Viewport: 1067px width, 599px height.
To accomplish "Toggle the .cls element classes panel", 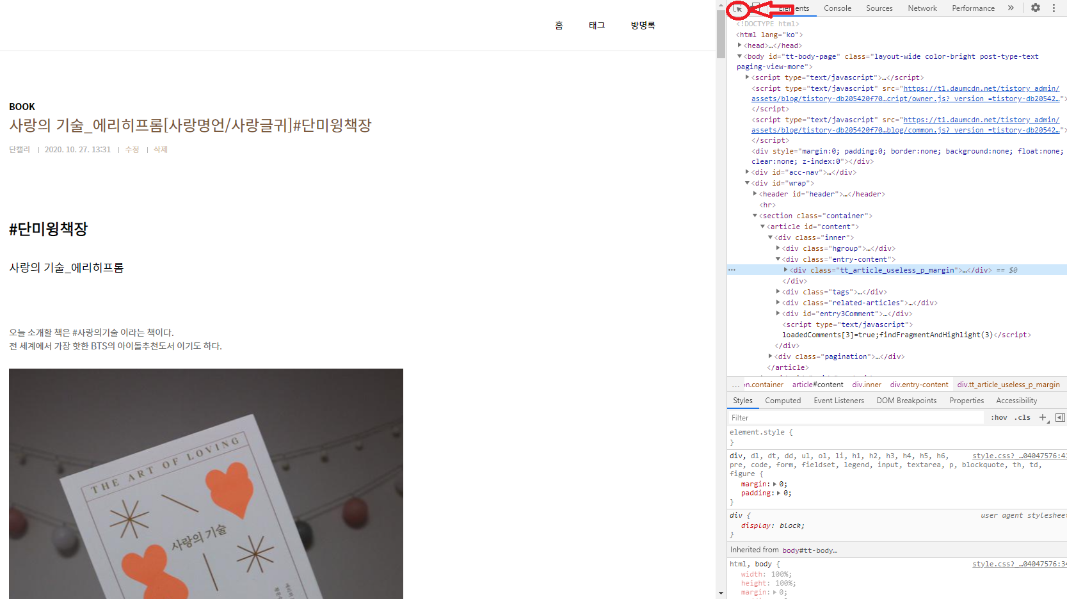I will point(1022,417).
